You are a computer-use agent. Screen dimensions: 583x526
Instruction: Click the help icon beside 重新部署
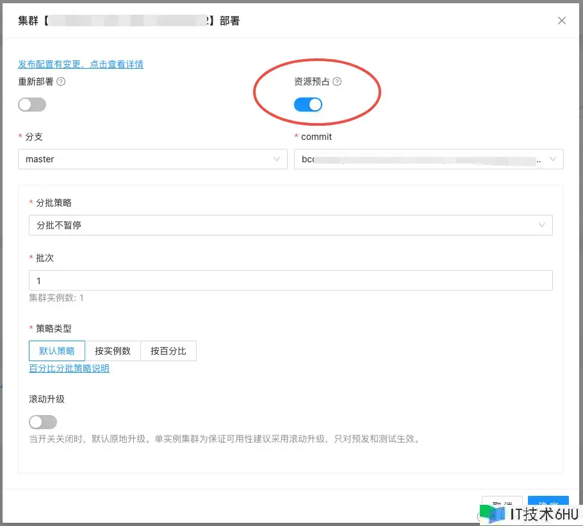(x=62, y=81)
